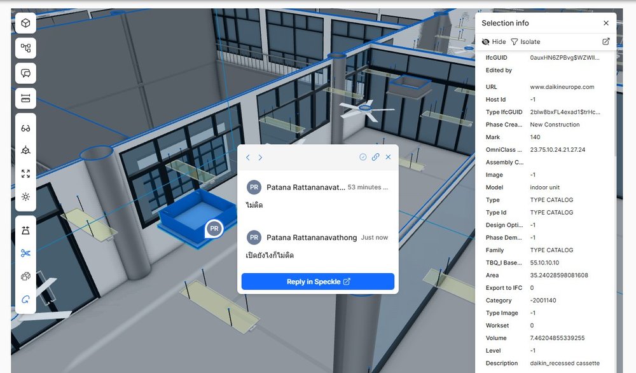This screenshot has height=373, width=636.
Task: Click PR avatar of Just now comment
Action: coord(254,238)
